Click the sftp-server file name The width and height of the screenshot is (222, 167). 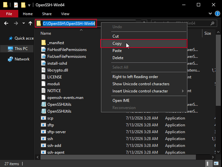(x=56, y=132)
